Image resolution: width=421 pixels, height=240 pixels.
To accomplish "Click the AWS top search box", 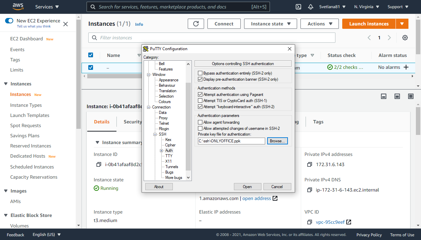I will point(178,7).
